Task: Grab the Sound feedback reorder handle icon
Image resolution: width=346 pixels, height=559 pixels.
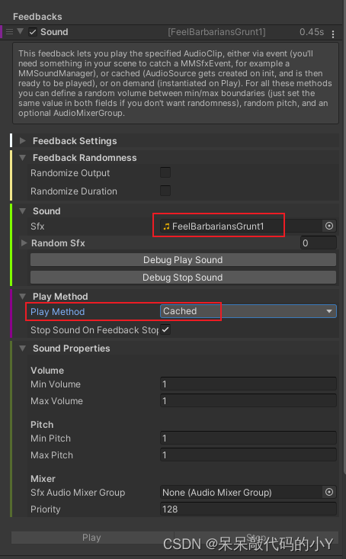Action: coord(9,32)
